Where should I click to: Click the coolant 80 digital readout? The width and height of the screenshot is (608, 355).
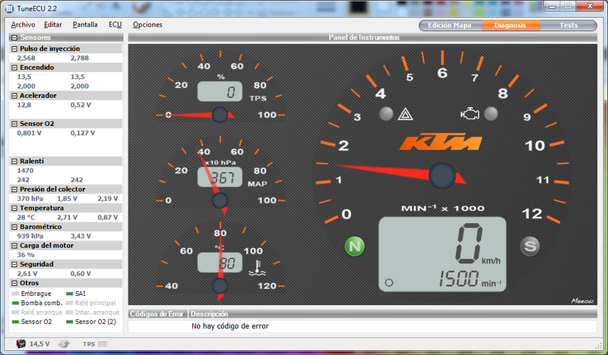220,262
